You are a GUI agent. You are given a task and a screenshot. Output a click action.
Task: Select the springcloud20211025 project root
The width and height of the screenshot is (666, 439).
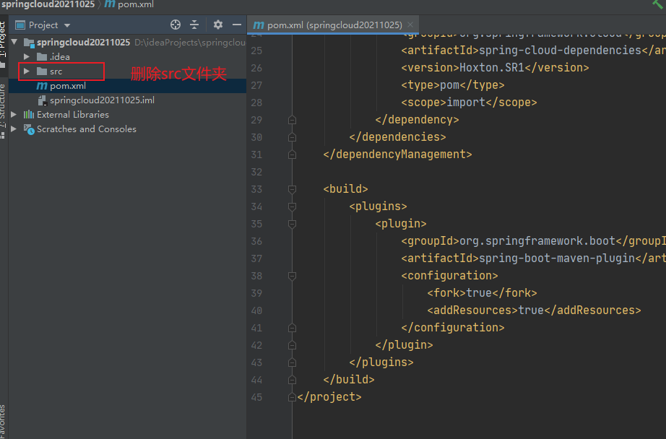point(83,42)
